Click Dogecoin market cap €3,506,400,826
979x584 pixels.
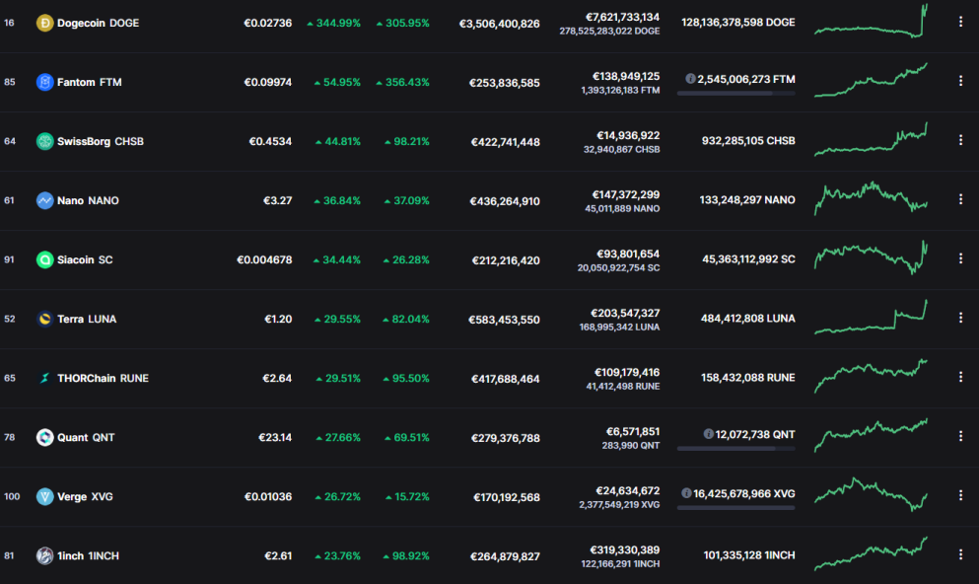tap(500, 24)
